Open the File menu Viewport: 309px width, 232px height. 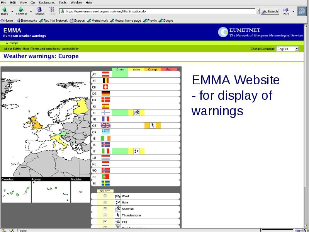[3, 3]
